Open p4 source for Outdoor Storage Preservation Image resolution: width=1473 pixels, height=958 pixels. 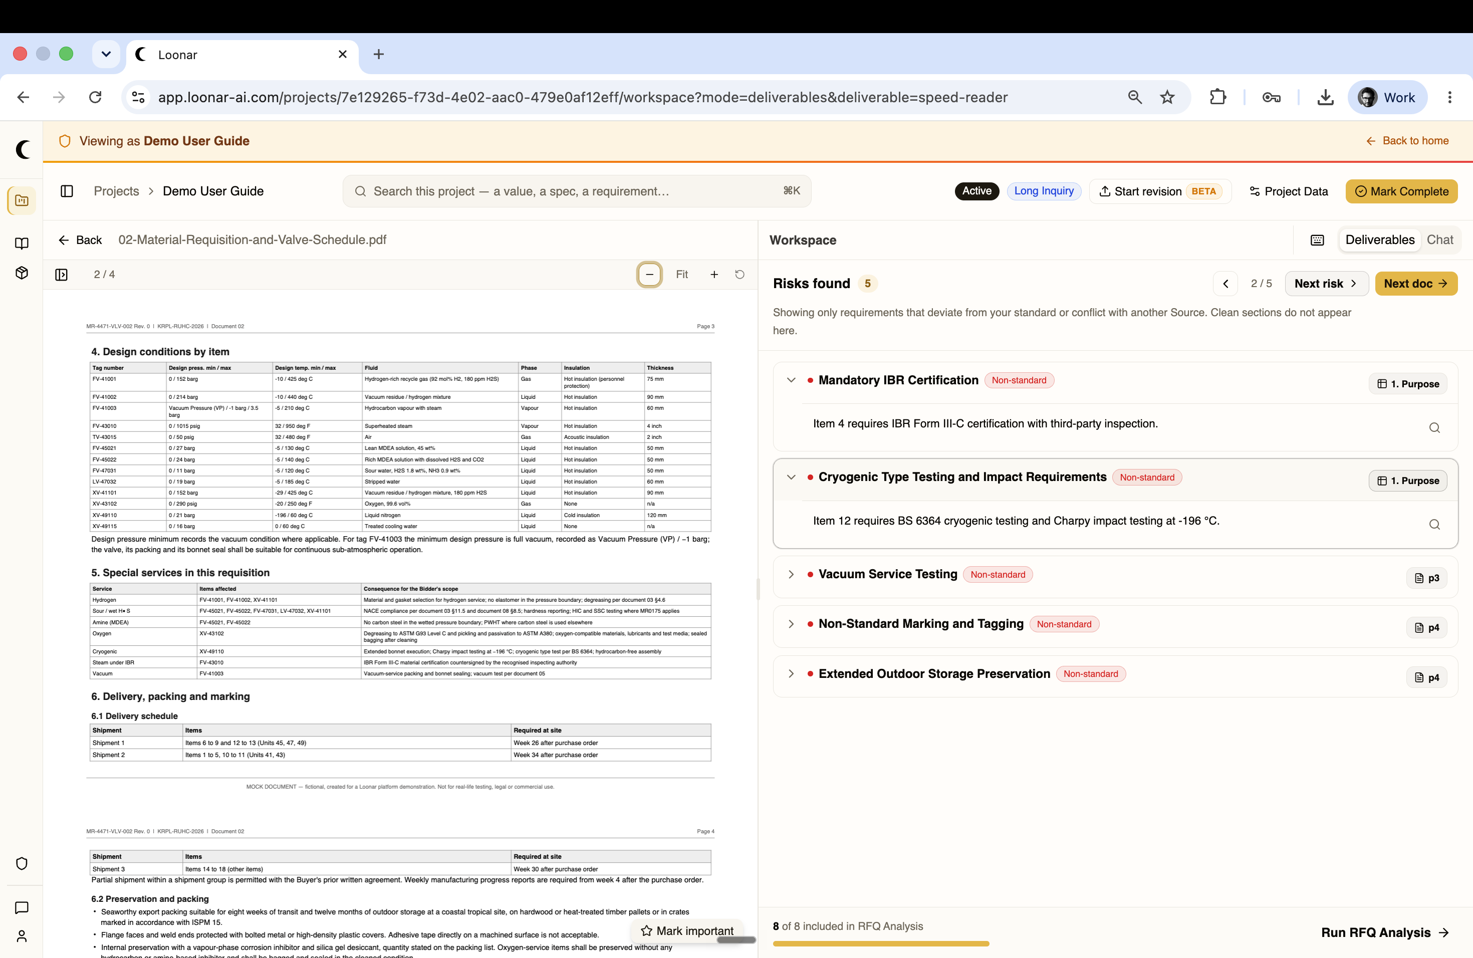click(x=1426, y=677)
